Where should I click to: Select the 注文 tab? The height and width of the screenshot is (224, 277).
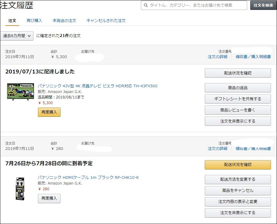point(12,21)
